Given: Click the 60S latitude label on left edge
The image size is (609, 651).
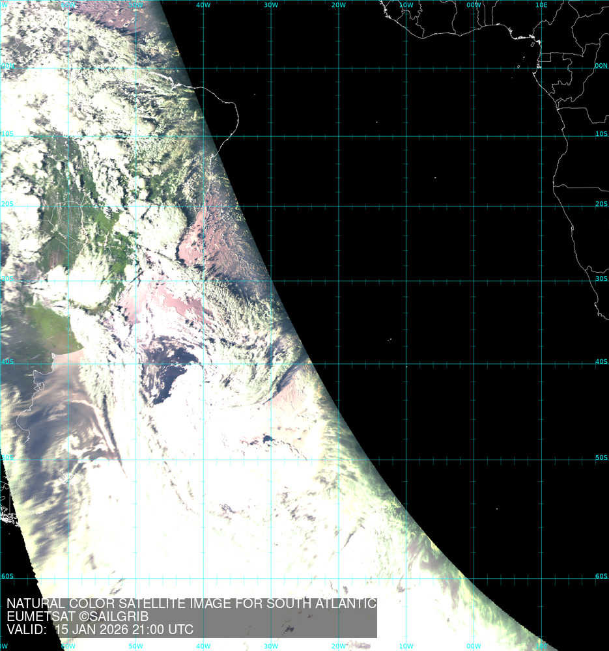Looking at the screenshot, I should coord(7,576).
